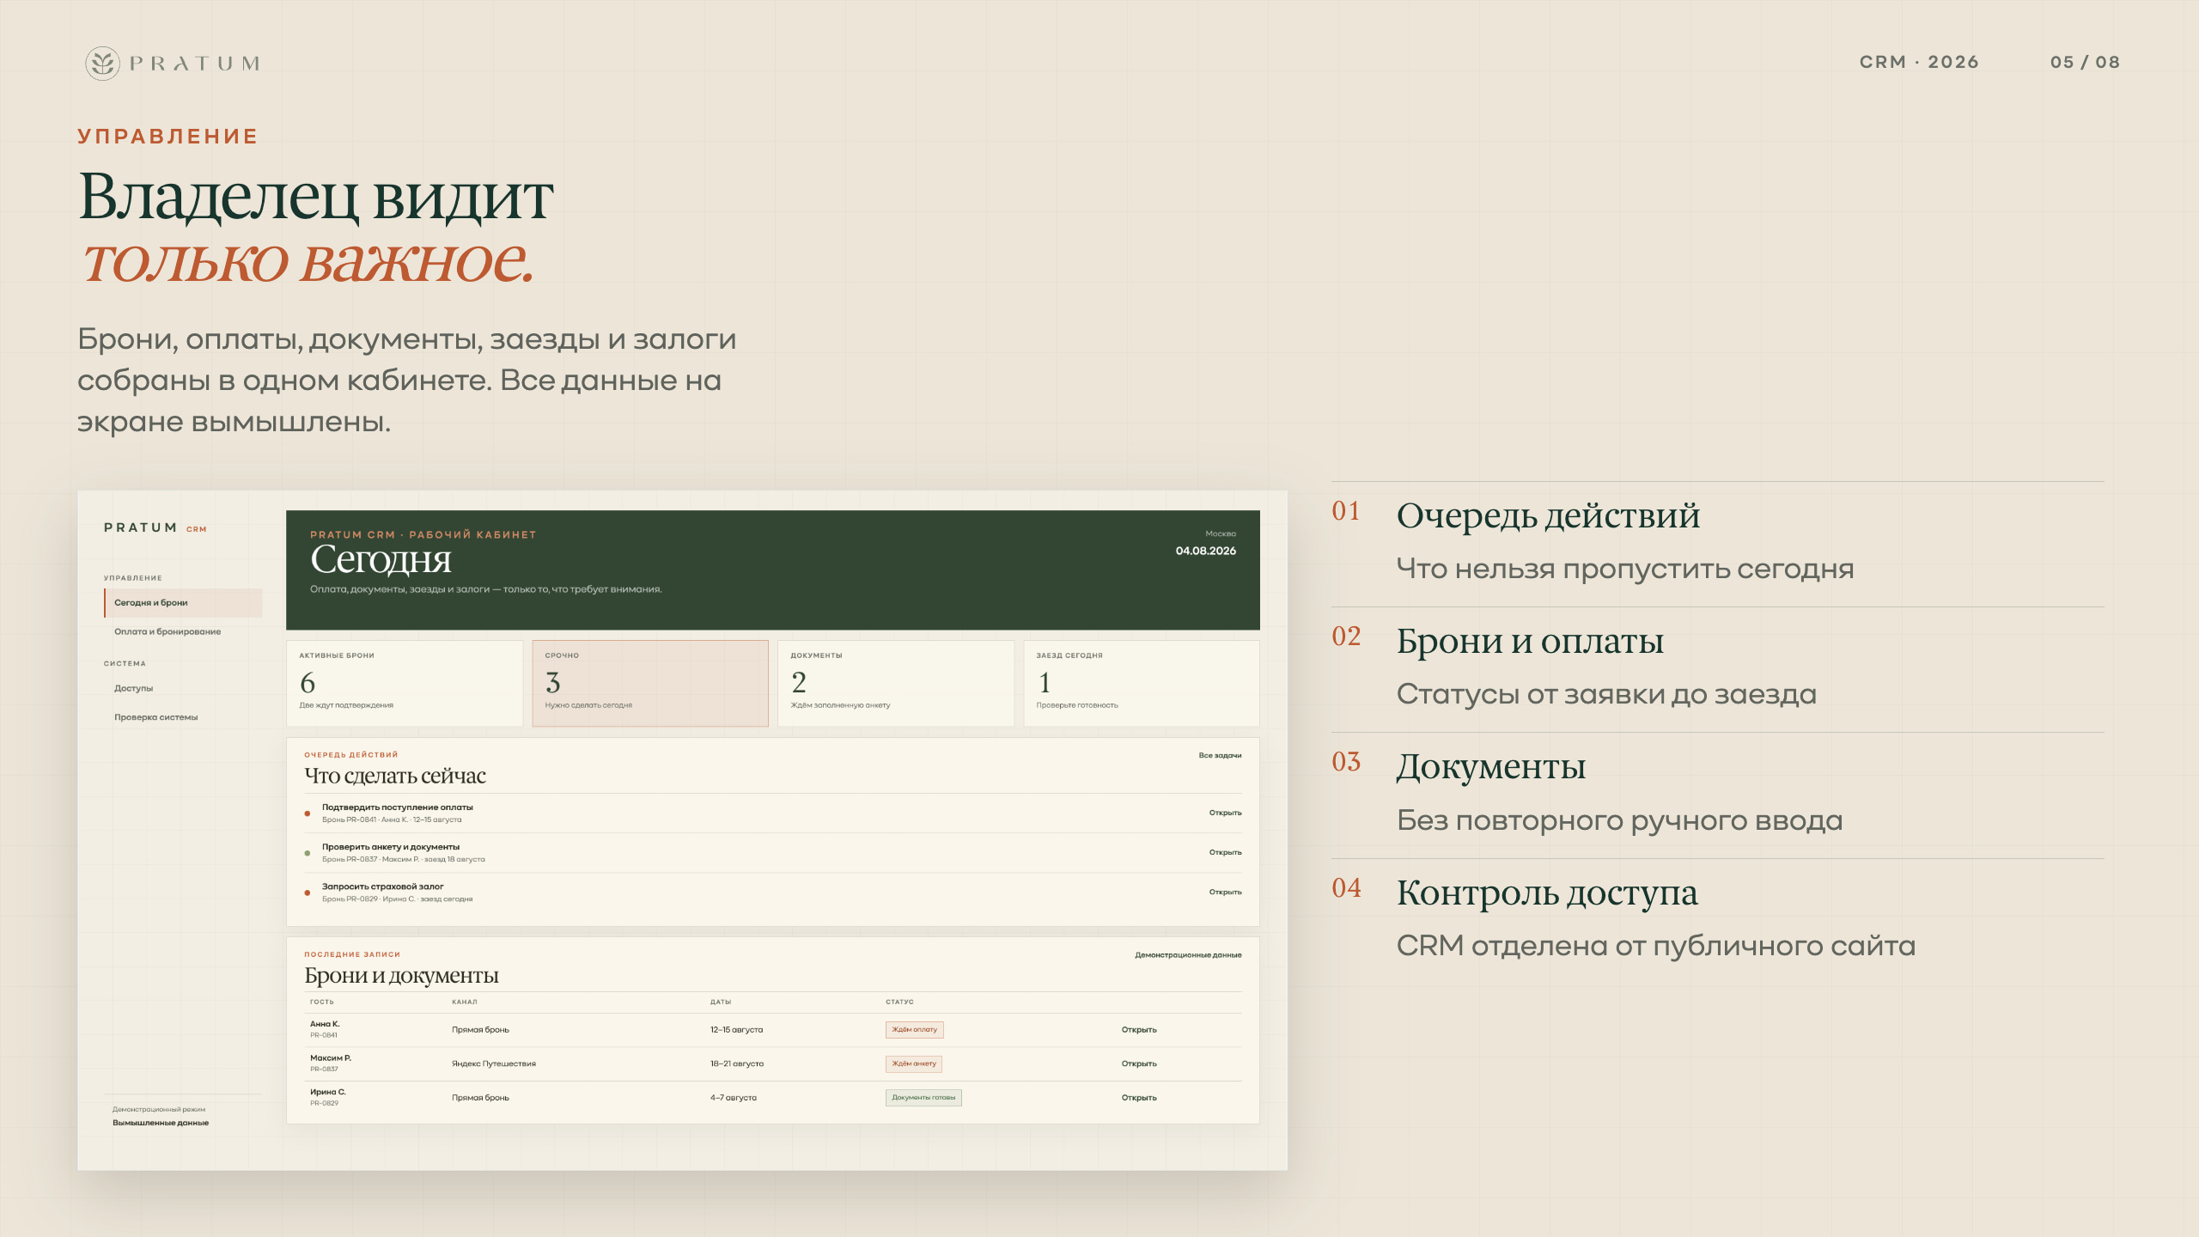This screenshot has width=2199, height=1237.
Task: Click guest name 'Максим Р.'
Action: coord(331,1058)
